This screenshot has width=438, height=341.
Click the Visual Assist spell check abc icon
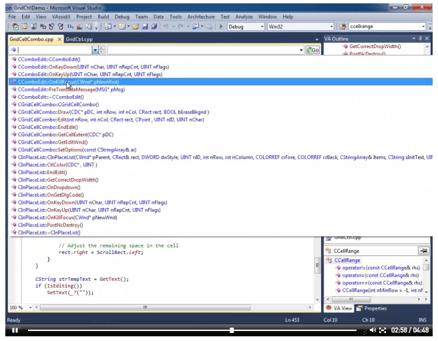(79, 27)
